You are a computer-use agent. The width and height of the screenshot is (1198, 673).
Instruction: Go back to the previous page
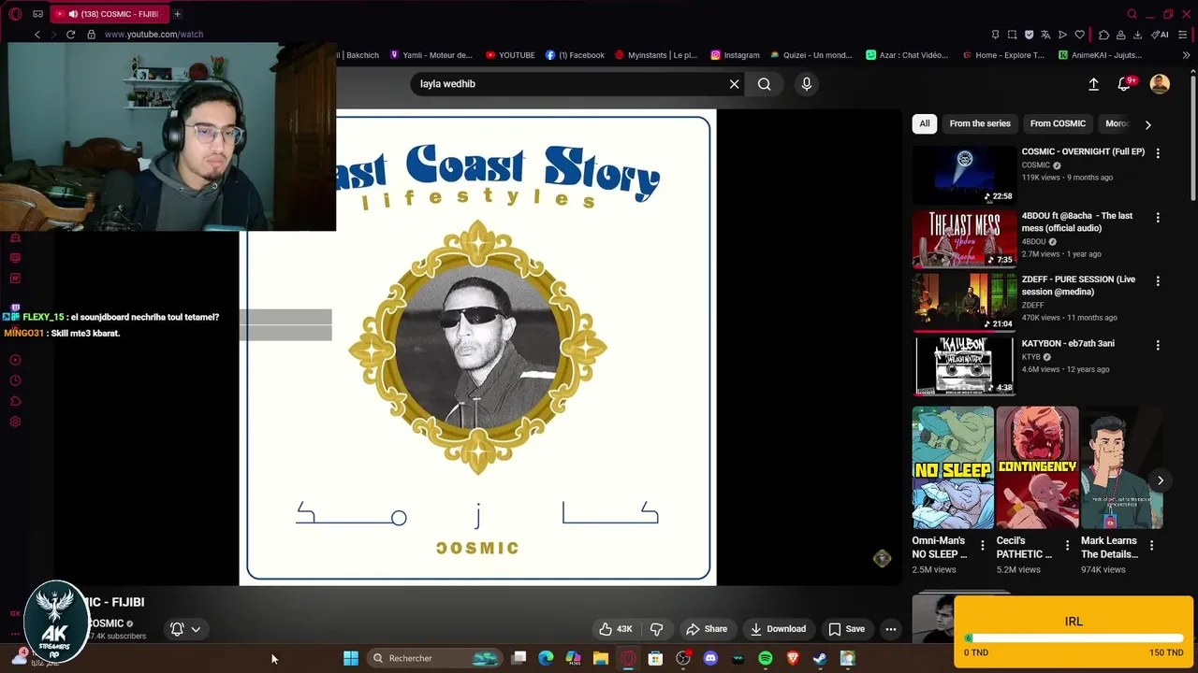[37, 35]
